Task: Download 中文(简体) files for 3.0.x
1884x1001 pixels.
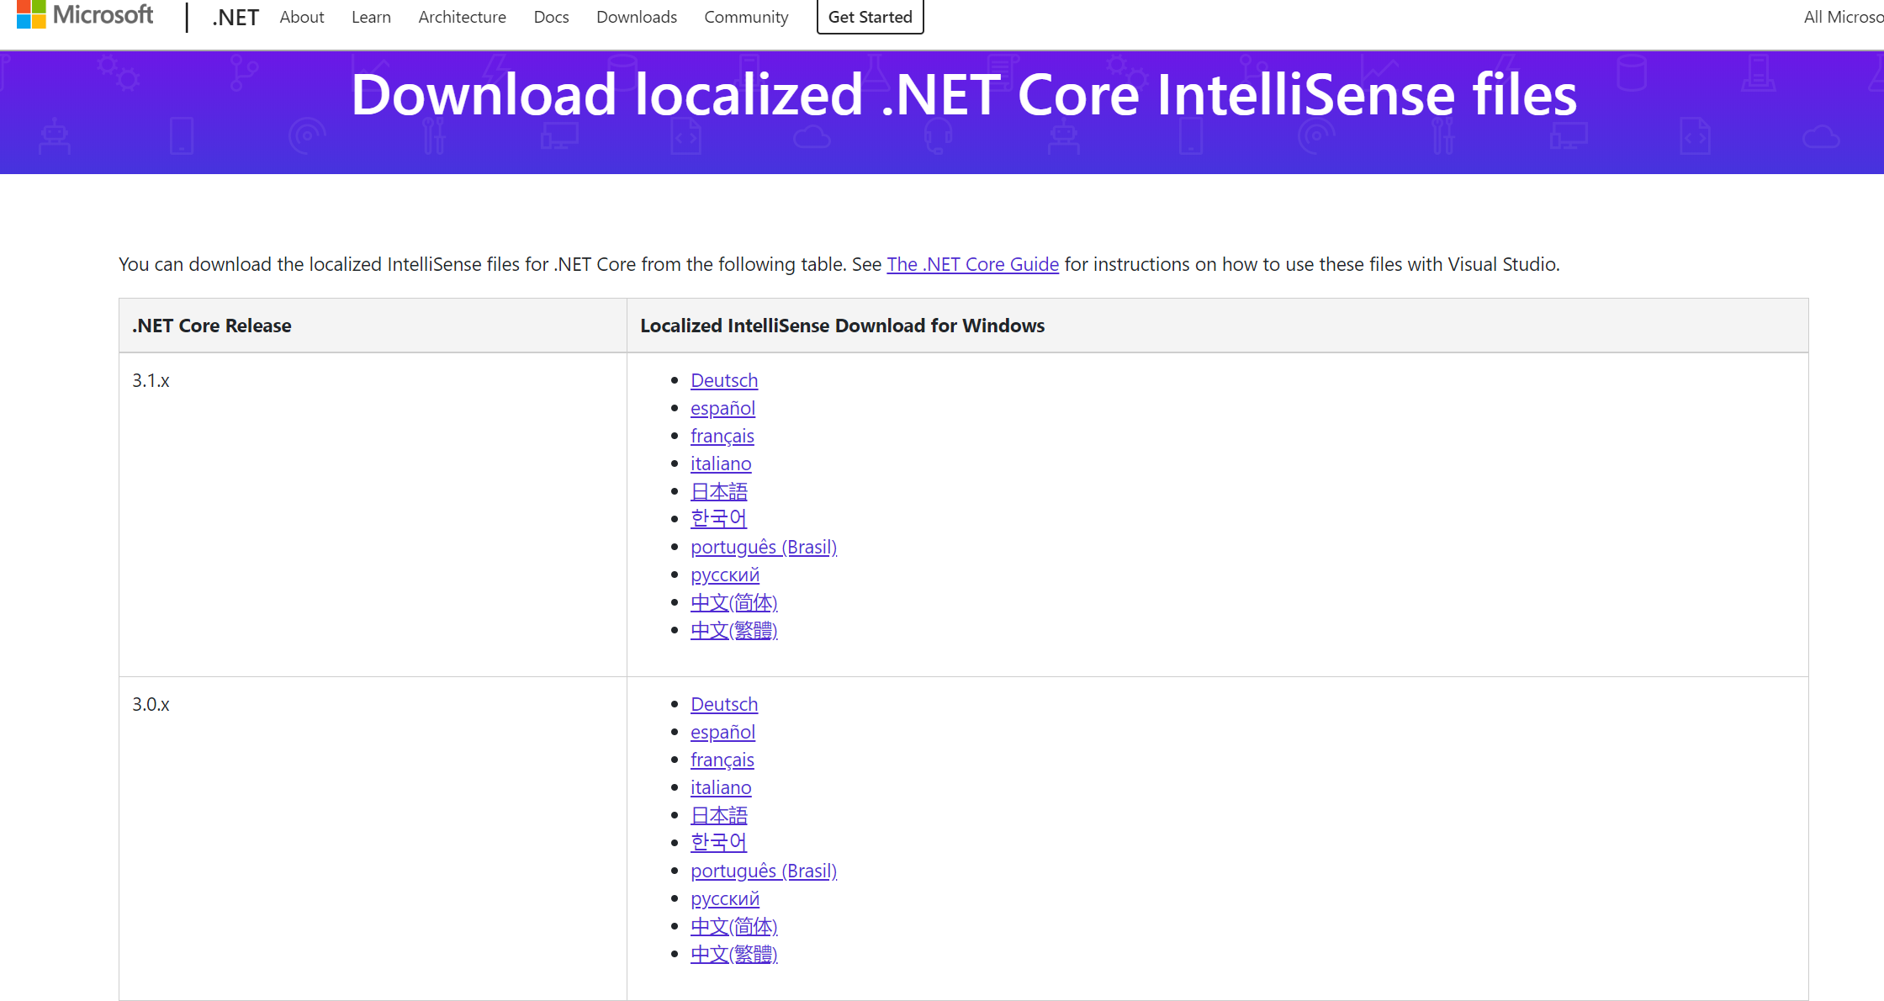Action: (x=734, y=926)
